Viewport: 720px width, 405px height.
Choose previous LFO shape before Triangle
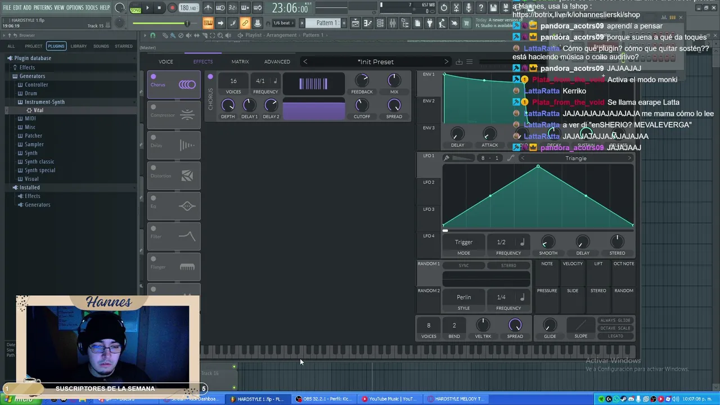point(523,158)
